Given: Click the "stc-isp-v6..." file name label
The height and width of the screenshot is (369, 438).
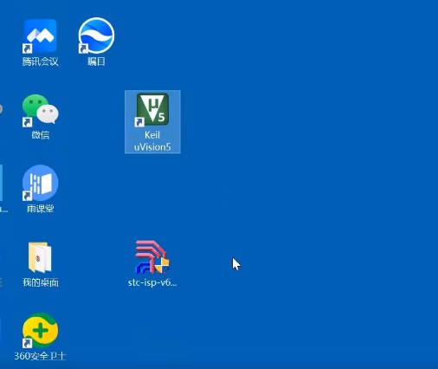Looking at the screenshot, I should [152, 282].
